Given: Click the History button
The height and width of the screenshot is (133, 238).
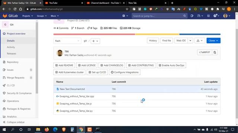Looking at the screenshot, I should click(153, 41).
